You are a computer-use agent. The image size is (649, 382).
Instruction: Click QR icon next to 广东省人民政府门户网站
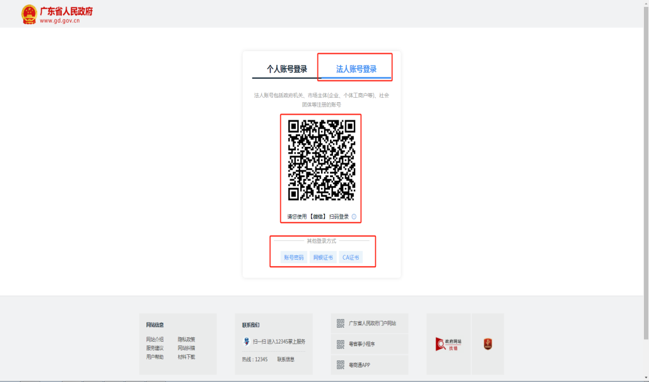(341, 323)
